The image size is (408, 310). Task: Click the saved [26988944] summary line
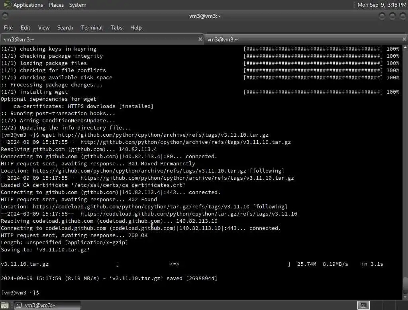(109, 278)
